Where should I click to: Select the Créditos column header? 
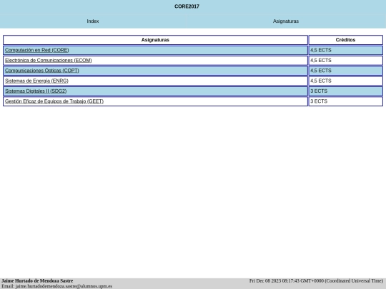346,40
